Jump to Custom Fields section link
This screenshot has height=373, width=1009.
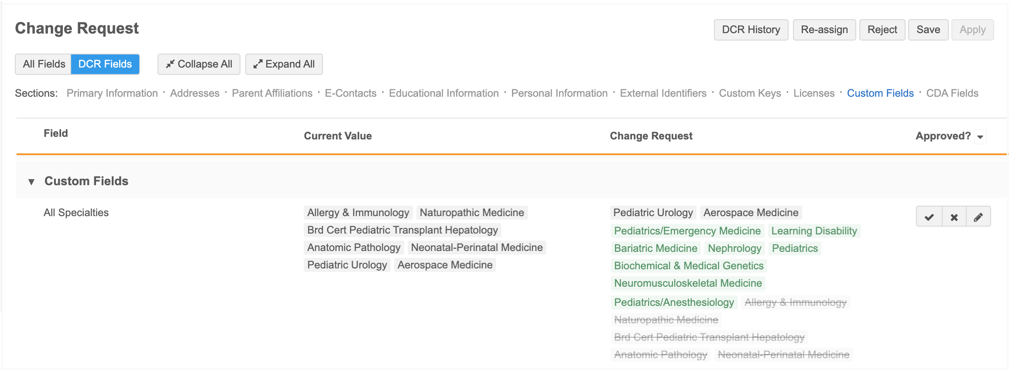click(x=880, y=93)
